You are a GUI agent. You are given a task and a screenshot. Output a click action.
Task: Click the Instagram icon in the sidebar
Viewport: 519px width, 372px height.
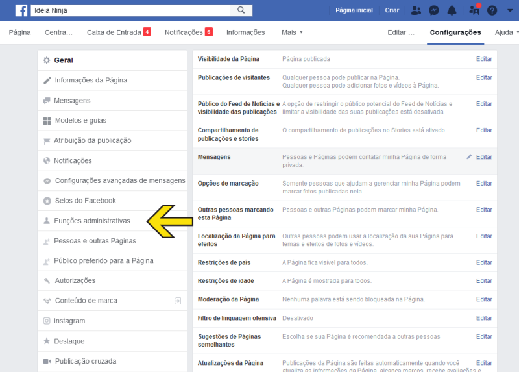point(47,321)
